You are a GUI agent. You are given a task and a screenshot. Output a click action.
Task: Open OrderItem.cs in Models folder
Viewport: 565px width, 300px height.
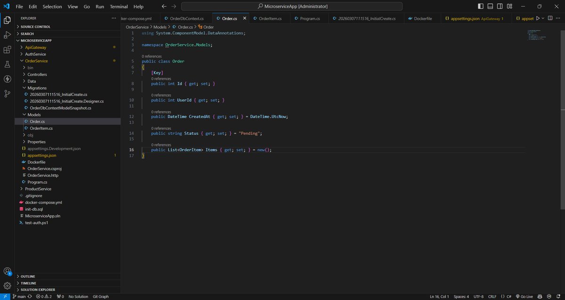click(67, 128)
